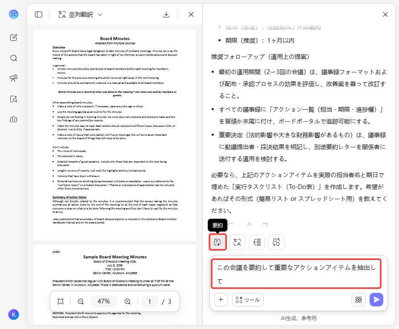Send the prompt with the arrow button
This screenshot has width=399, height=329.
(x=376, y=300)
